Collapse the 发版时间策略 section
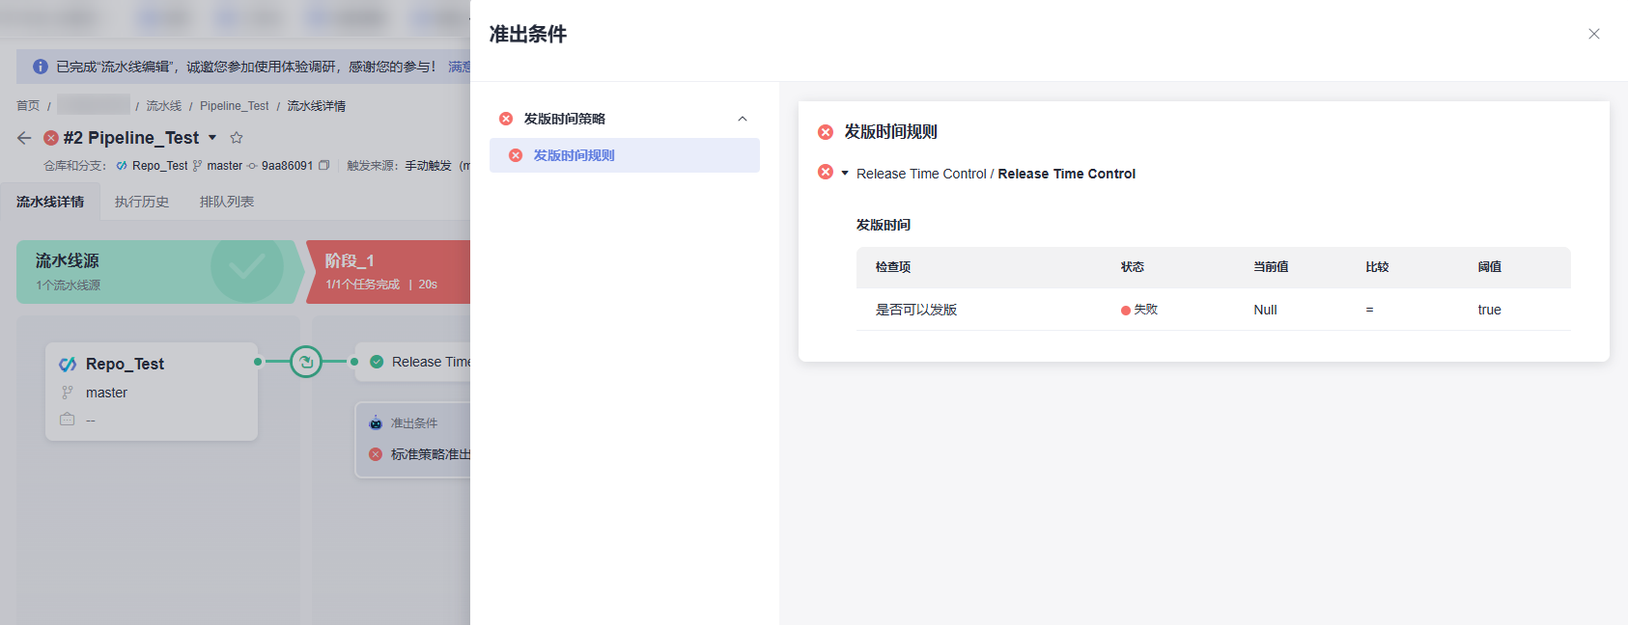 pos(743,119)
